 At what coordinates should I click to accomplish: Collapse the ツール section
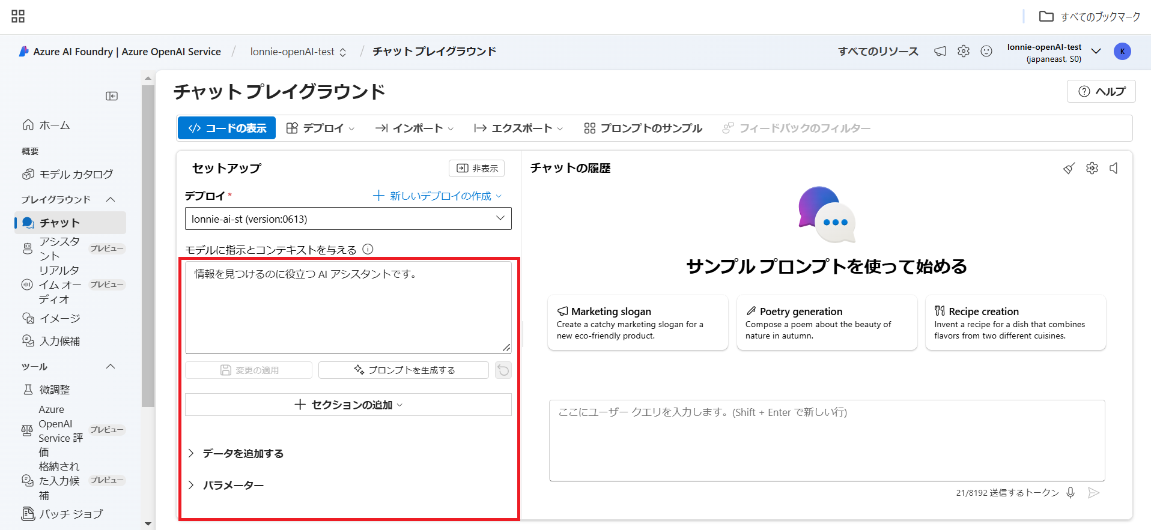pyautogui.click(x=111, y=367)
